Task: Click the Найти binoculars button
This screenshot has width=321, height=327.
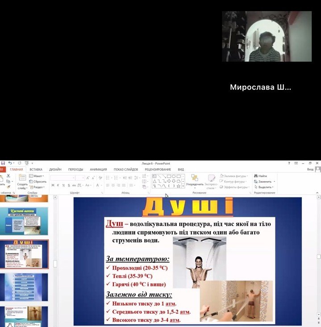Action: click(x=261, y=176)
